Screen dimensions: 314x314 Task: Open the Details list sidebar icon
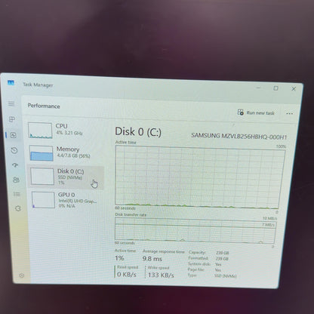click(17, 194)
